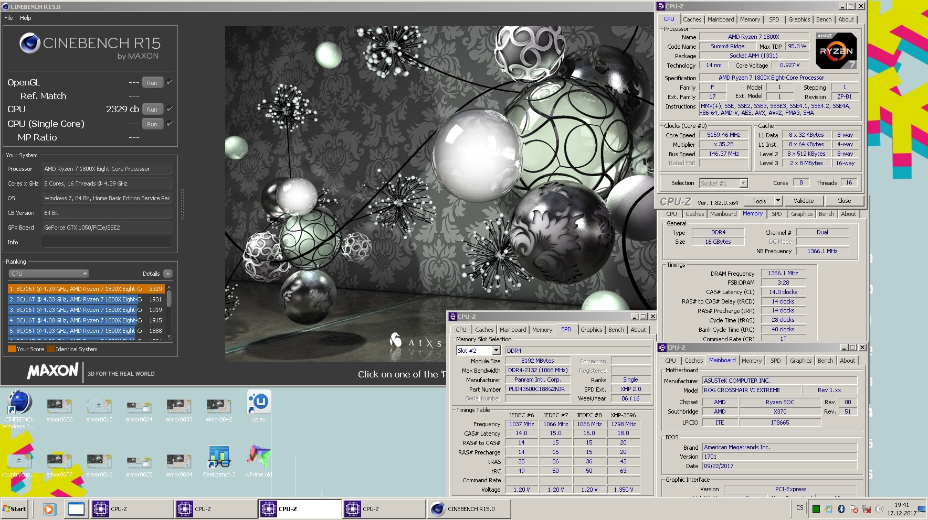
Task: Run the OpenGL benchmark
Action: 152,82
